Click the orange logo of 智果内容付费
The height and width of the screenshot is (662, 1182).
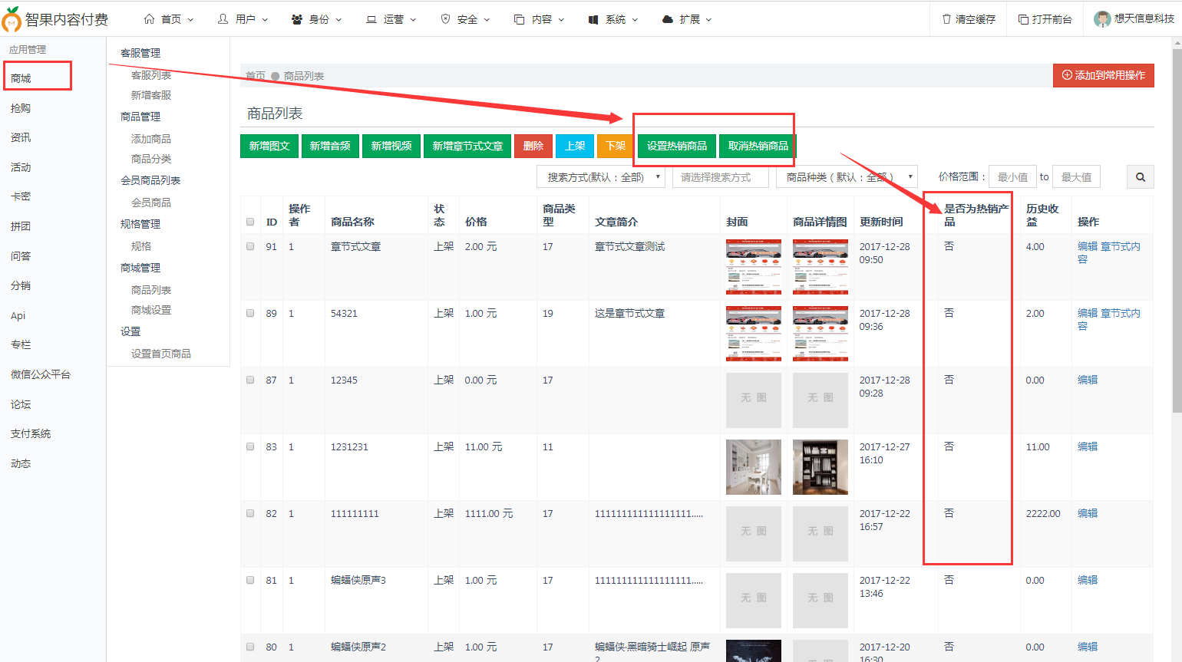pos(12,19)
